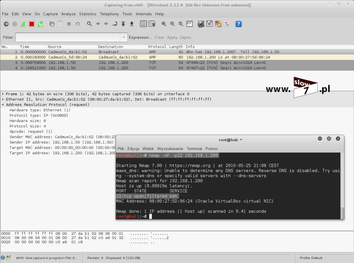Toggle packet list colorization
354x263 pixels.
(x=144, y=24)
